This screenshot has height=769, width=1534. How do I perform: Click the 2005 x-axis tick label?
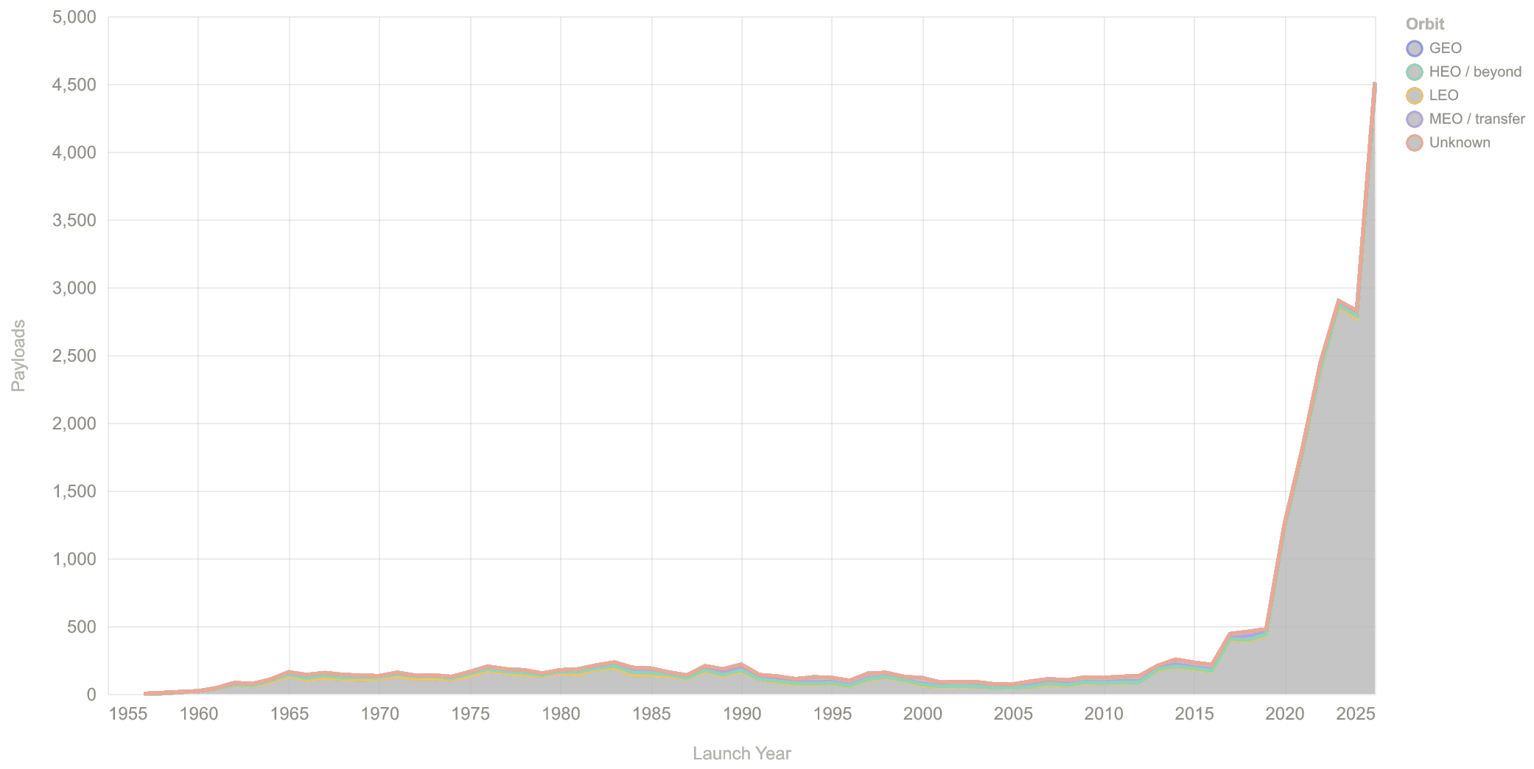tap(1013, 714)
